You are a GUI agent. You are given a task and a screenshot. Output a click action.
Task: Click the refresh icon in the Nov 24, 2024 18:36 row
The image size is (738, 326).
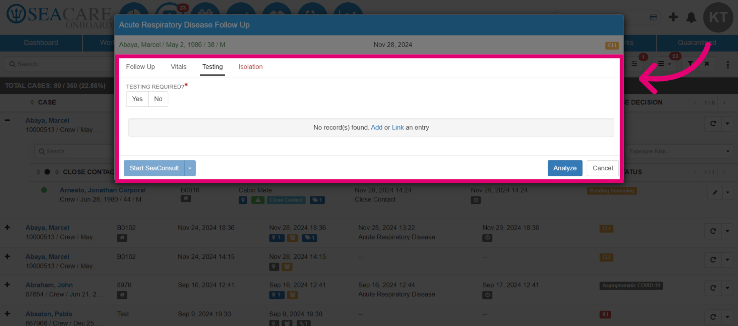713,231
